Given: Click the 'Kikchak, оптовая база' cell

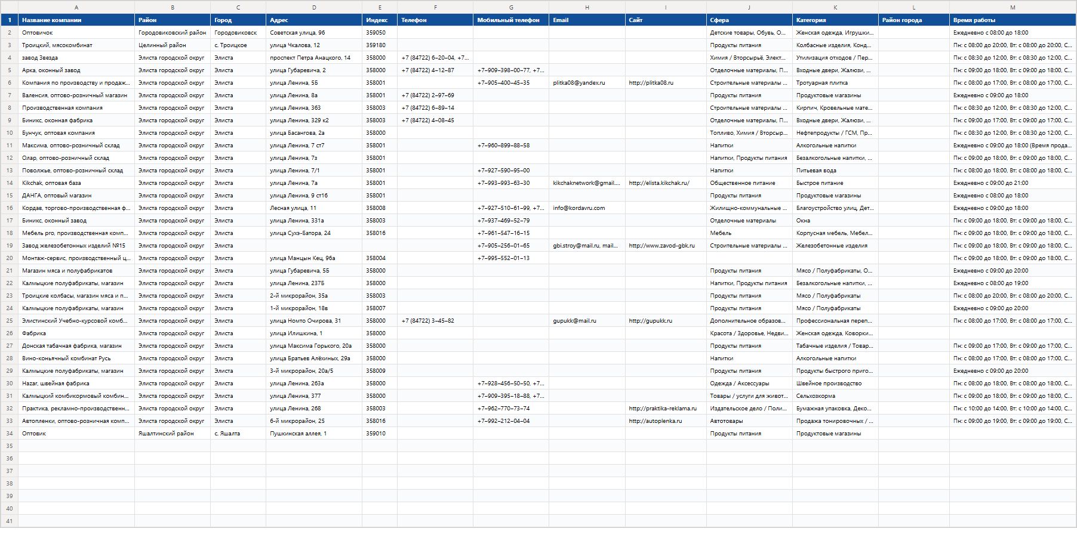Looking at the screenshot, I should pos(76,183).
